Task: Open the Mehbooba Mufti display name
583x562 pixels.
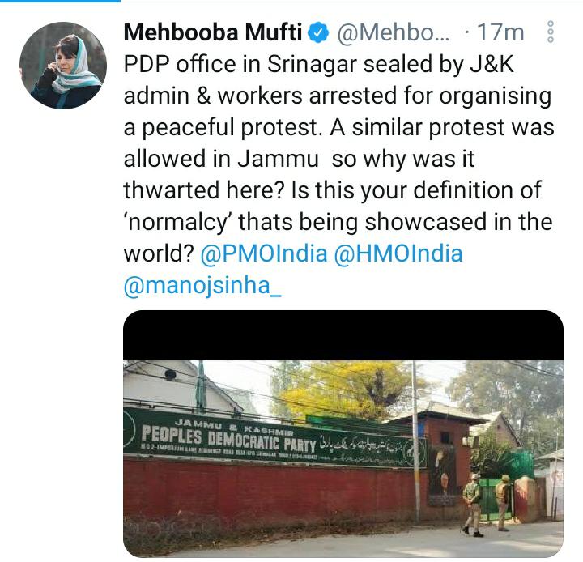Action: (x=214, y=33)
